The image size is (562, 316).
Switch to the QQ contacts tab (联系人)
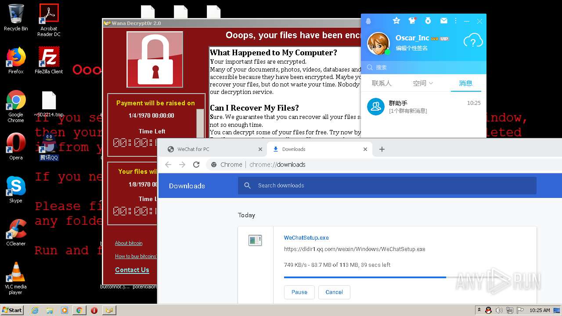382,83
